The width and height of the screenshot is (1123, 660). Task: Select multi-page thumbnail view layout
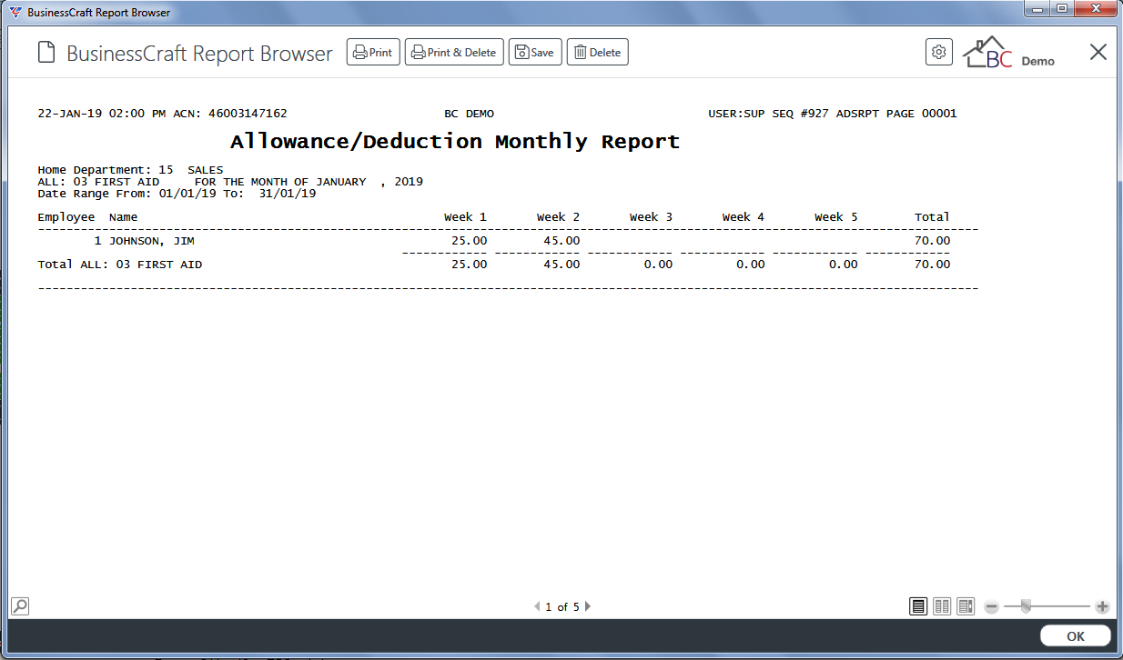pos(966,605)
